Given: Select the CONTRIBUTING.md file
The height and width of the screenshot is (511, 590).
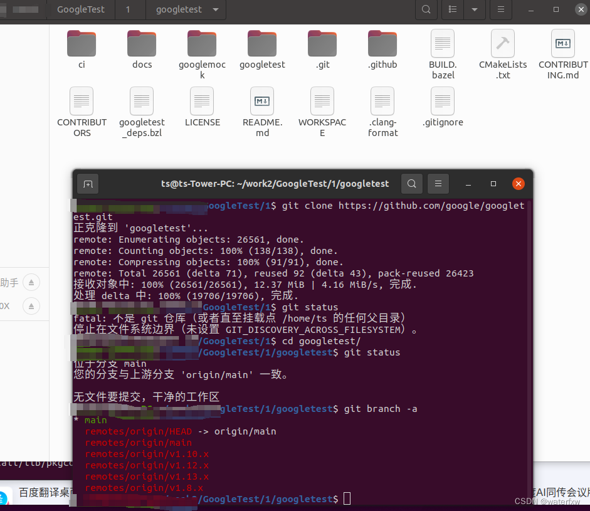Looking at the screenshot, I should pos(563,55).
